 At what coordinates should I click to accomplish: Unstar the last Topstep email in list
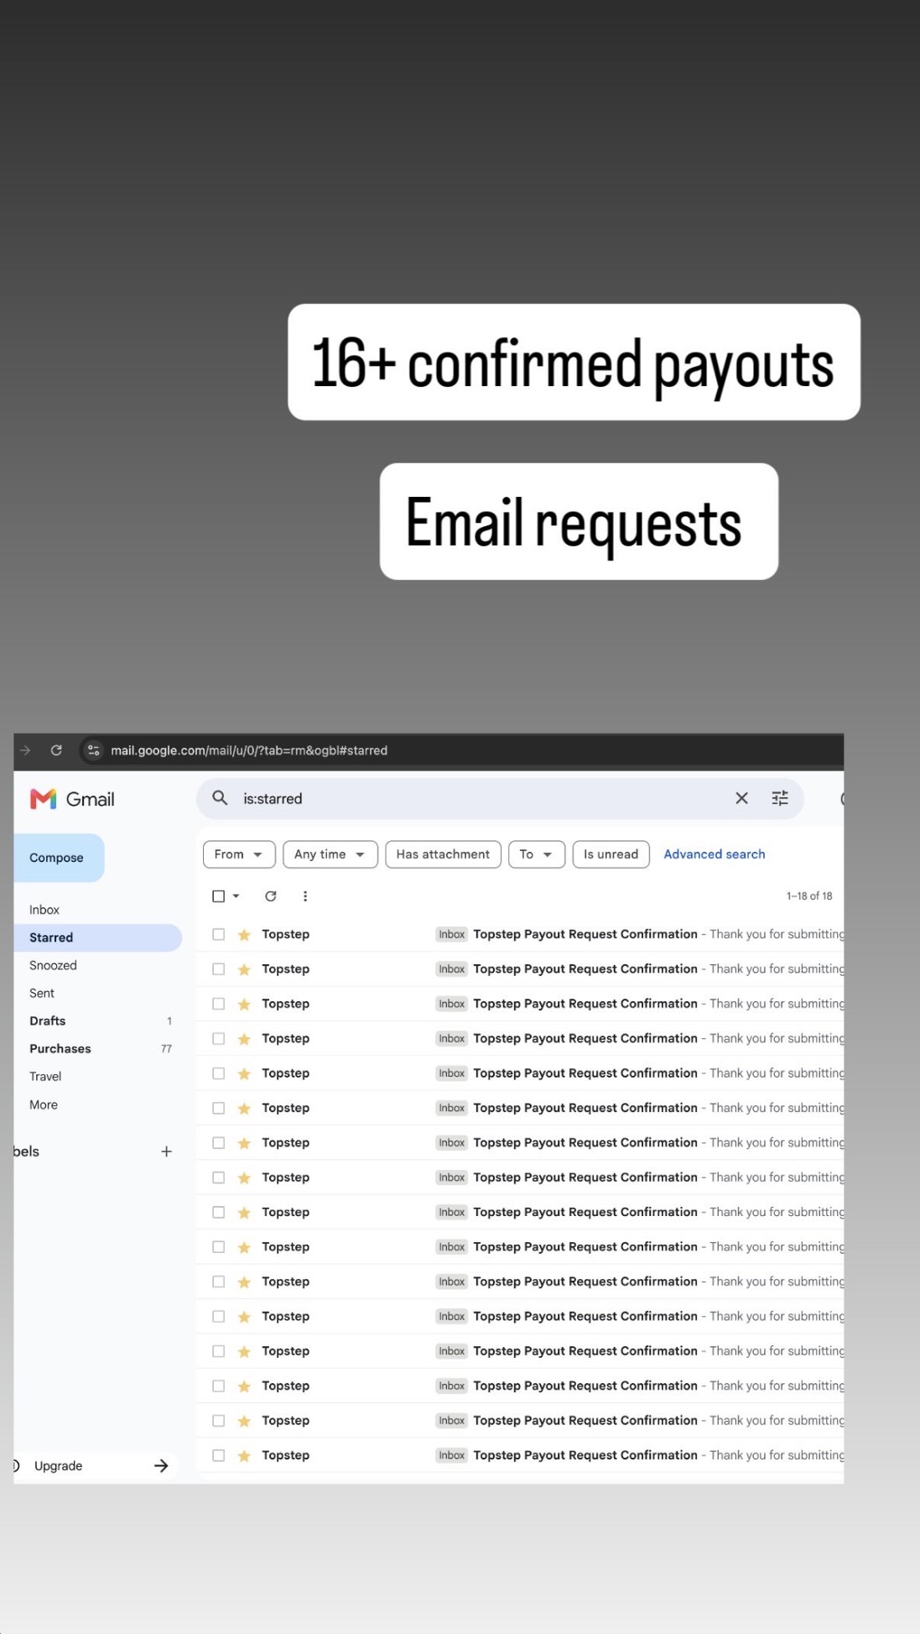244,1455
